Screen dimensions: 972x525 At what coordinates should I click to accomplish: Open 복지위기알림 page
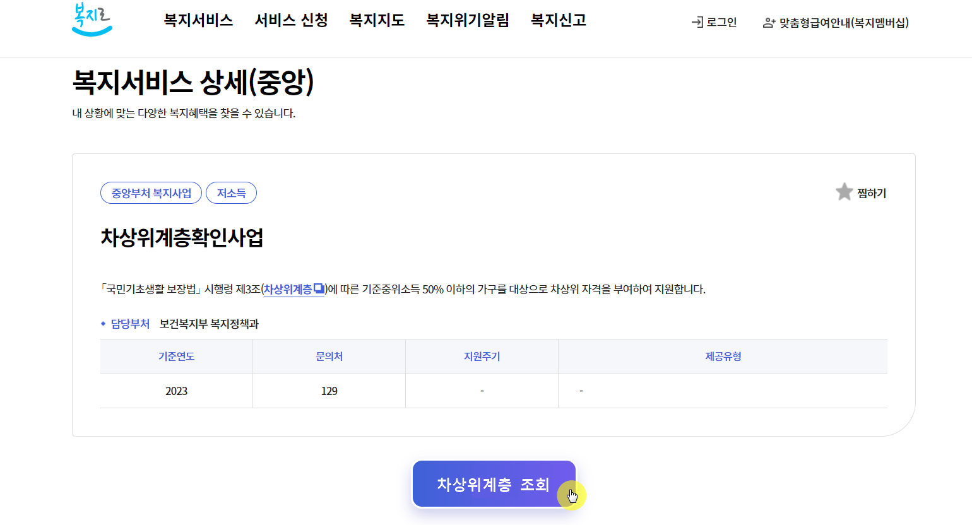click(x=467, y=20)
